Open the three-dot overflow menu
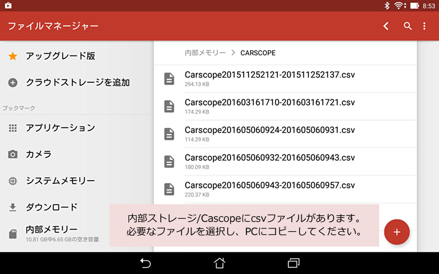439x274 pixels. [424, 26]
